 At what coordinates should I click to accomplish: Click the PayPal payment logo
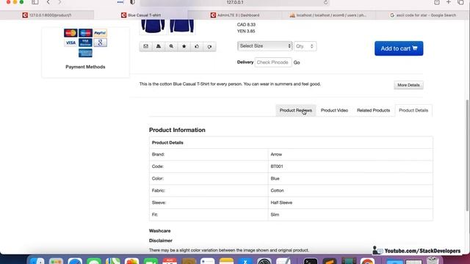[100, 33]
